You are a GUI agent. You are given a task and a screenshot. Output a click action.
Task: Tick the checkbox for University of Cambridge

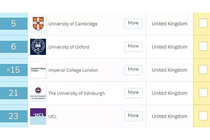point(203,23)
